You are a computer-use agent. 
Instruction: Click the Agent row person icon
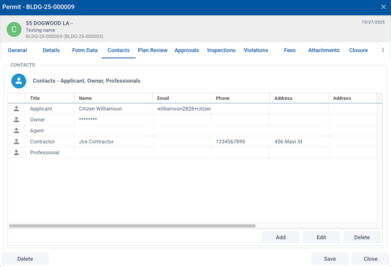click(16, 131)
